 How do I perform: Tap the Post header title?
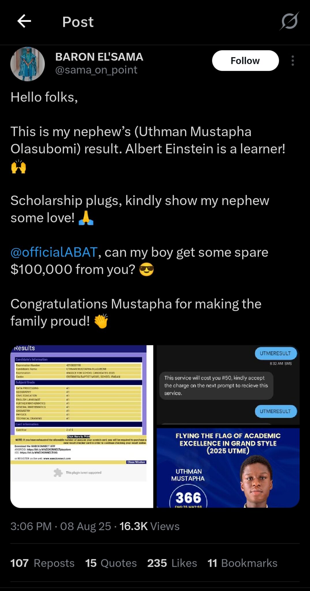pyautogui.click(x=78, y=22)
